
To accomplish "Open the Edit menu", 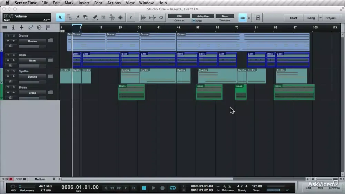I will pyautogui.click(x=56, y=3).
